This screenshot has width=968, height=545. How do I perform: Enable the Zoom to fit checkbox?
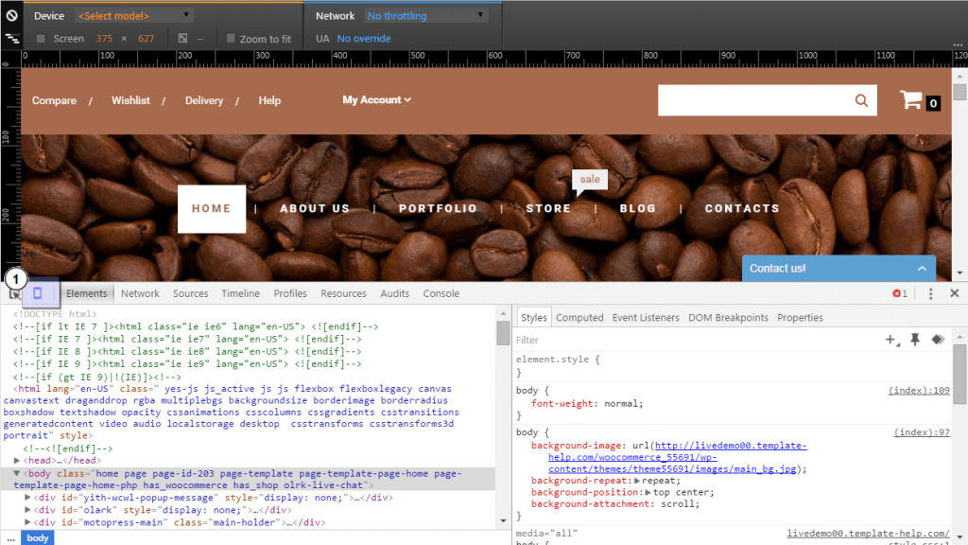231,38
